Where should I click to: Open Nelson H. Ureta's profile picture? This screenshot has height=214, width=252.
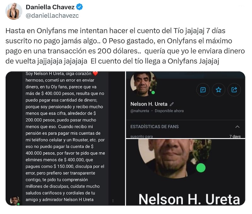[144, 84]
